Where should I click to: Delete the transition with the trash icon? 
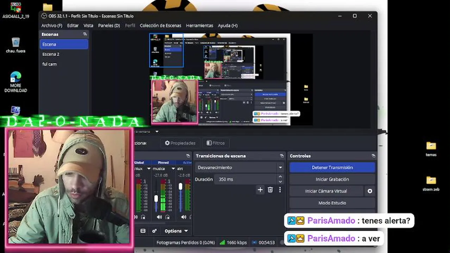(270, 190)
